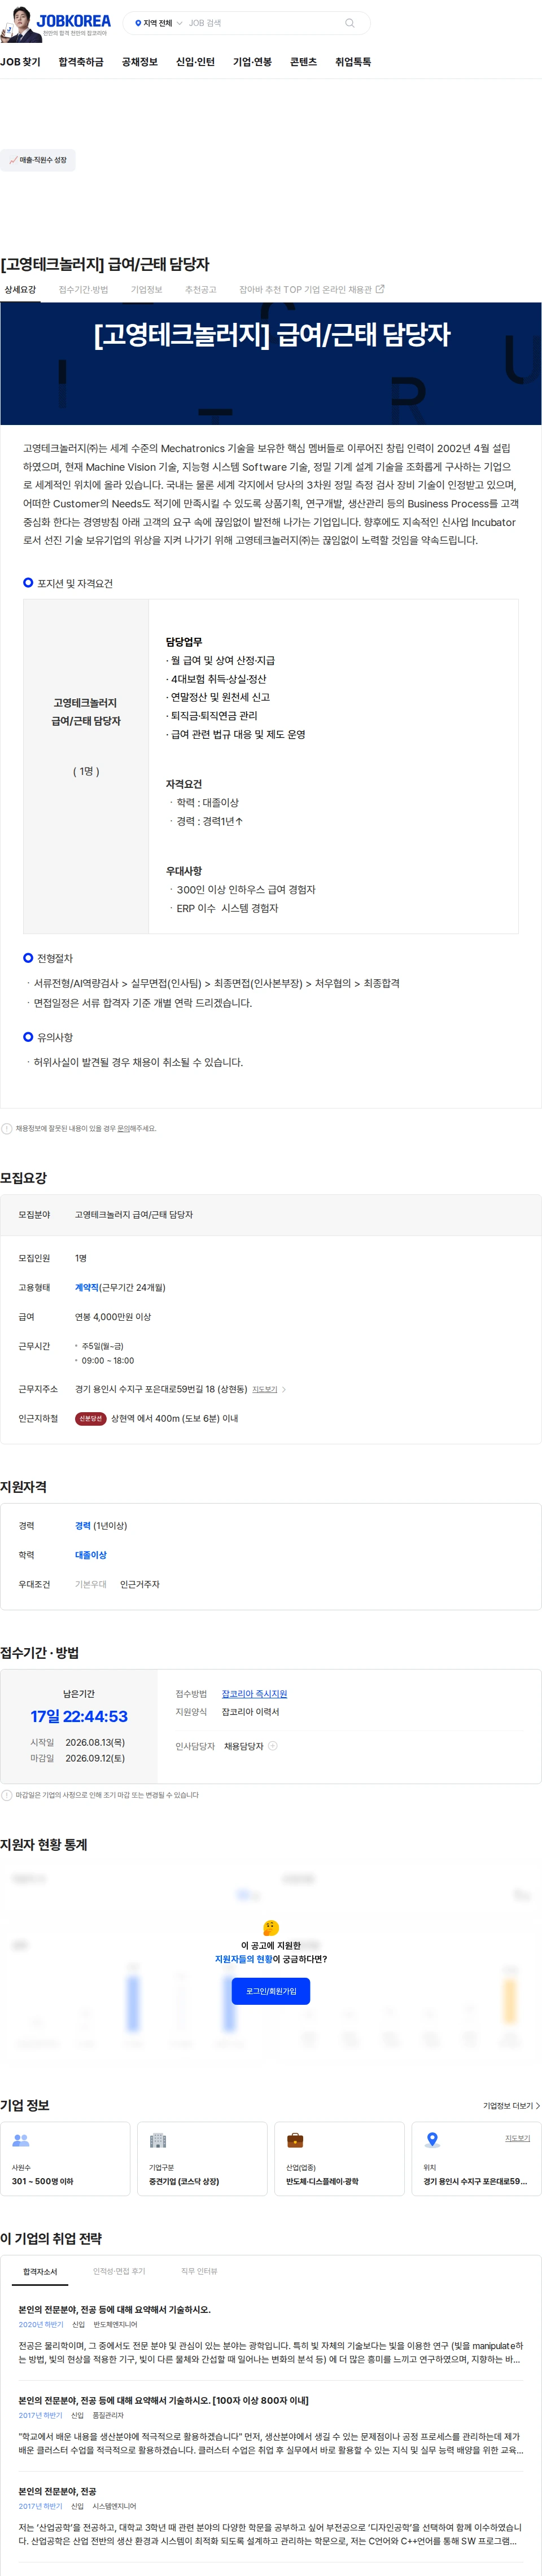542x2576 pixels.
Task: Click the [고영테크놀러지] 급여/근태 담당자 banner
Action: [271, 364]
